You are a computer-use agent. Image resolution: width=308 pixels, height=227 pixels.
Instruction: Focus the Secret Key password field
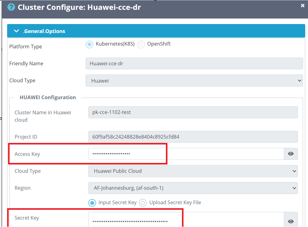(x=186, y=219)
